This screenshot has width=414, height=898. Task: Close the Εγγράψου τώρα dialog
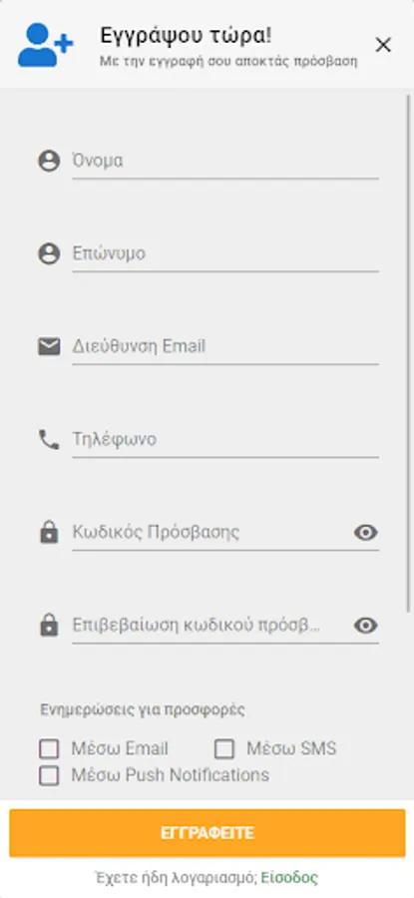point(383,45)
